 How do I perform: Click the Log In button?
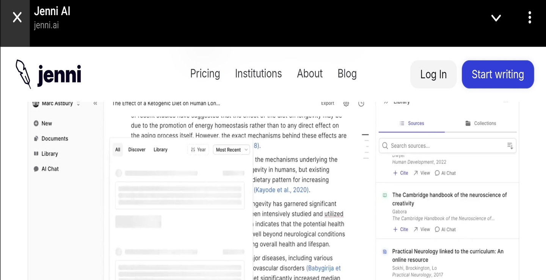coord(433,74)
